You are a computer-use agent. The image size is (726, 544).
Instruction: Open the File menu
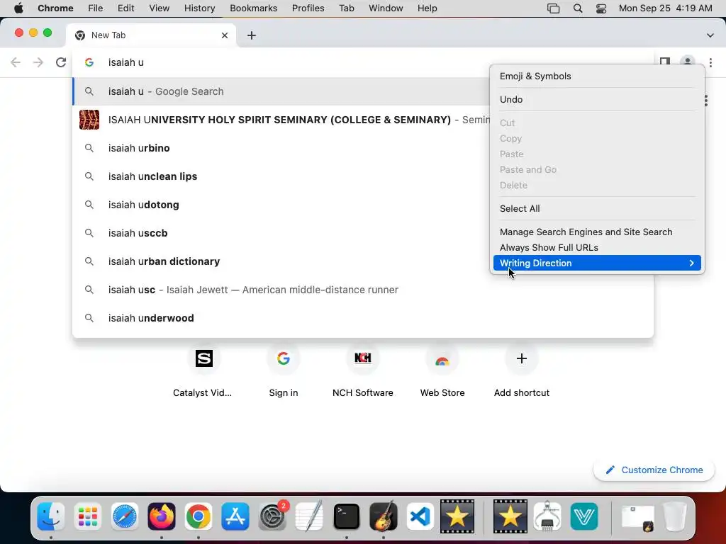pyautogui.click(x=96, y=8)
